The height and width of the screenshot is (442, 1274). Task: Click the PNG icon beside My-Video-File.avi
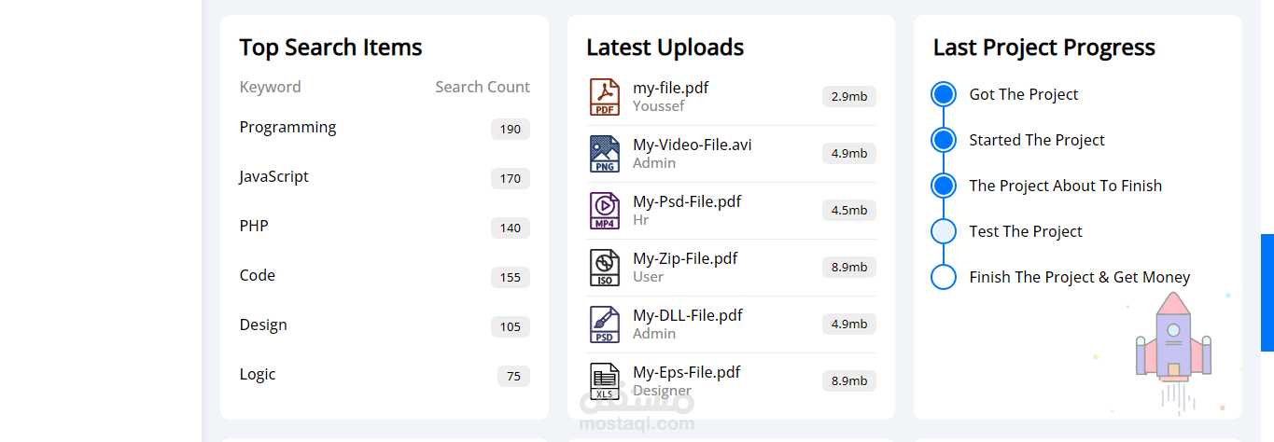pos(604,154)
